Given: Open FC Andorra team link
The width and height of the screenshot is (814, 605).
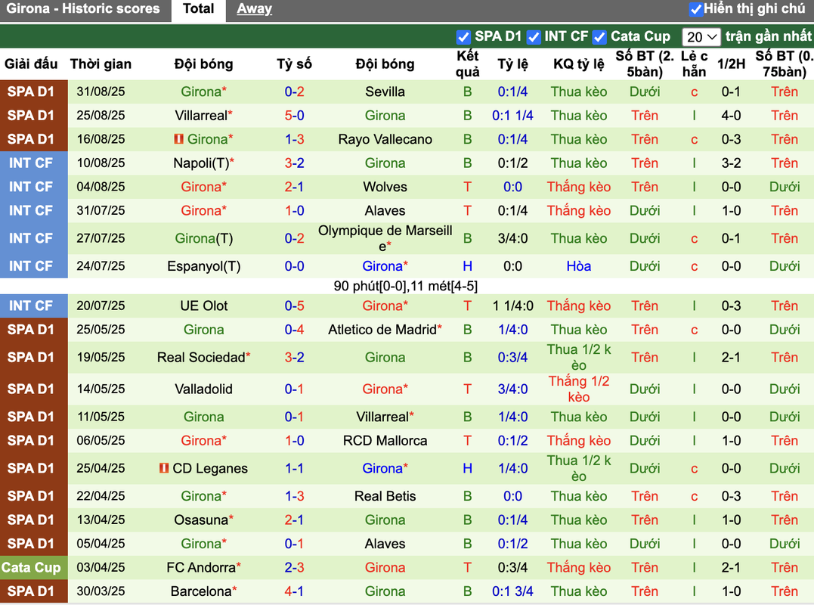Looking at the screenshot, I should (203, 567).
